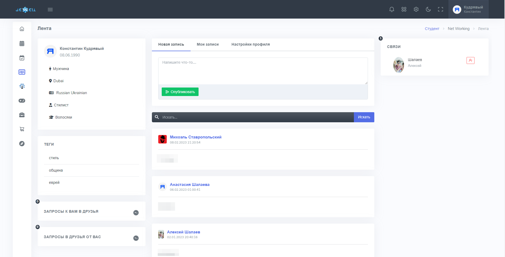The width and height of the screenshot is (505, 257).
Task: Open the compass icon in sidebar
Action: [x=22, y=143]
